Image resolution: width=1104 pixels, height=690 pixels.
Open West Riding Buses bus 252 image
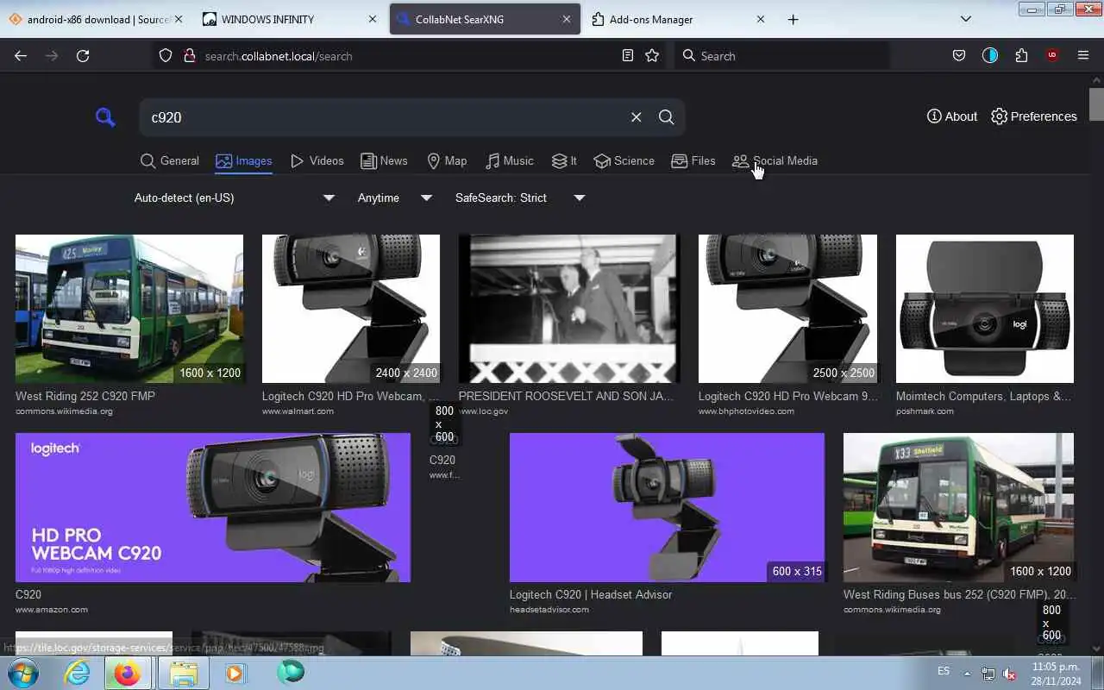pos(958,507)
